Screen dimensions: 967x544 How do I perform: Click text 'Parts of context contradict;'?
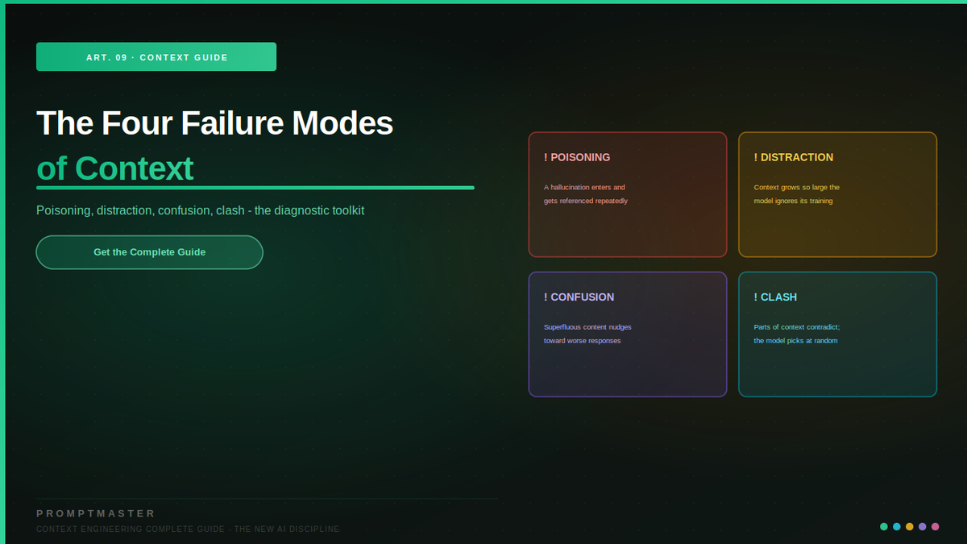pyautogui.click(x=796, y=327)
